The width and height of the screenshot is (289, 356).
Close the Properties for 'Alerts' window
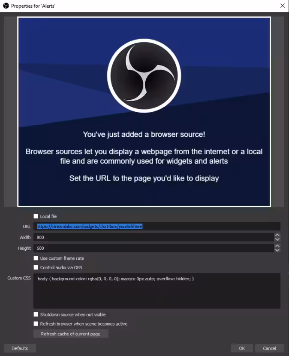click(283, 6)
